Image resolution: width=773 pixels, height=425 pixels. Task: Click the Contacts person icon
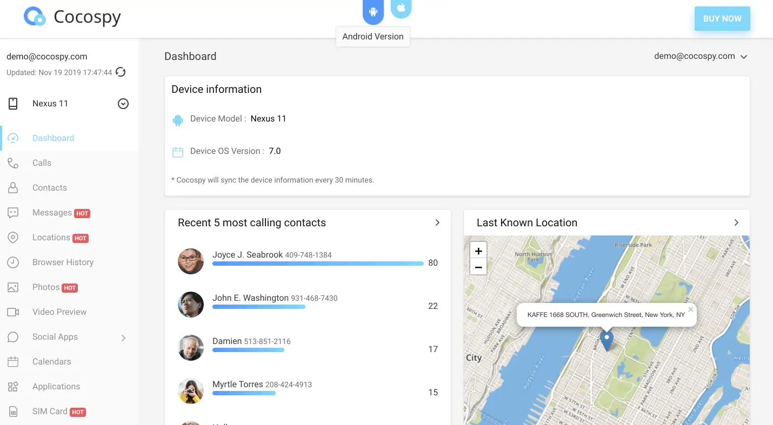(x=13, y=188)
